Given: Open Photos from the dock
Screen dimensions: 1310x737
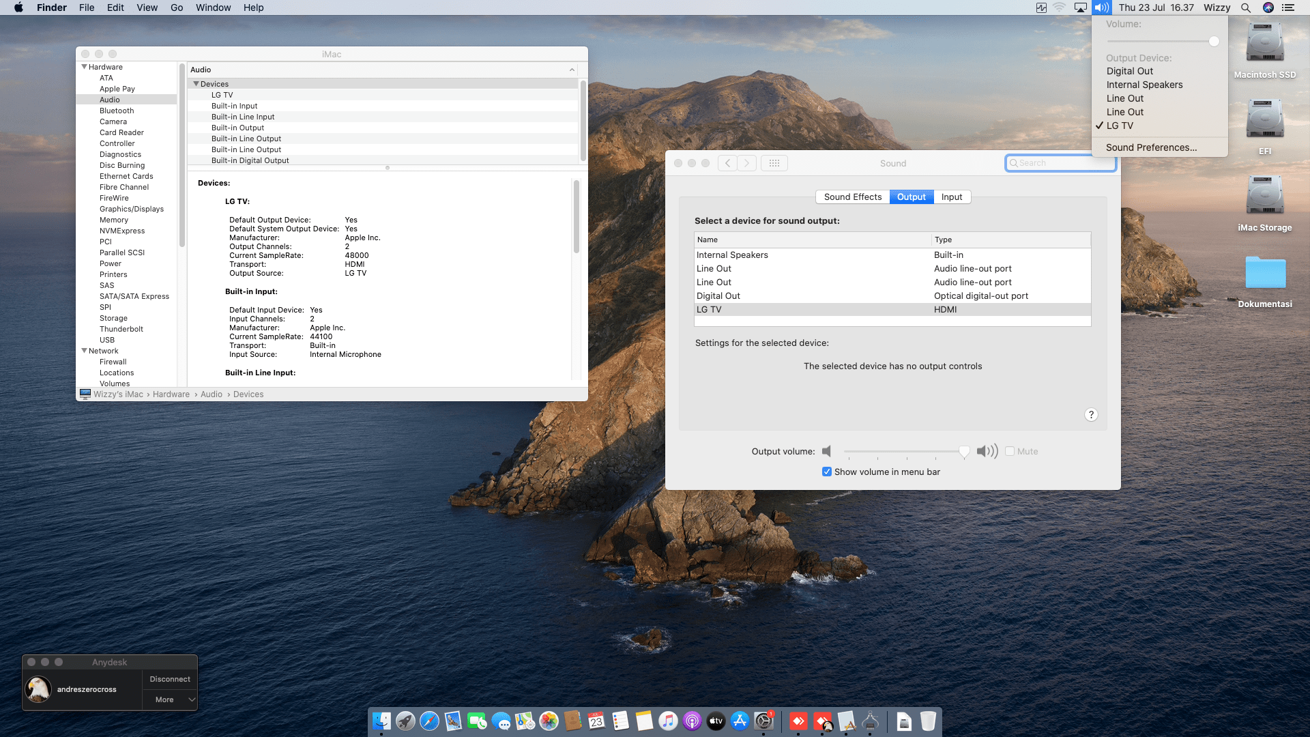Looking at the screenshot, I should (549, 721).
